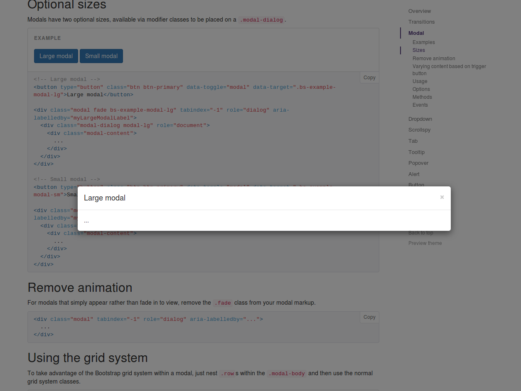Click the Optional sizes heading
521x391 pixels.
(x=67, y=5)
